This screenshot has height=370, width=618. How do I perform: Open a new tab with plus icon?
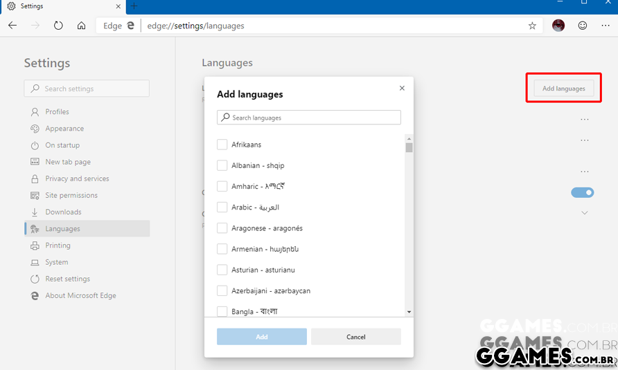tap(134, 6)
